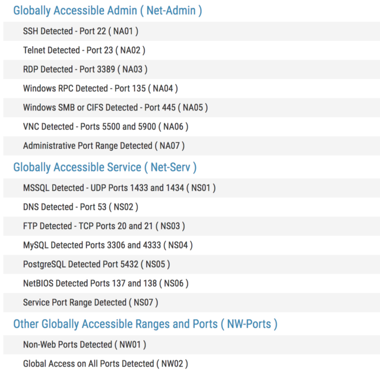This screenshot has height=378, width=380.
Task: Select Non-Web Ports Detected (NW01)
Action: [84, 344]
